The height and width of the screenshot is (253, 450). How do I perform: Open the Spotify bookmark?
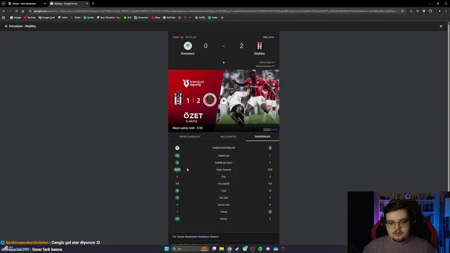tap(89, 18)
